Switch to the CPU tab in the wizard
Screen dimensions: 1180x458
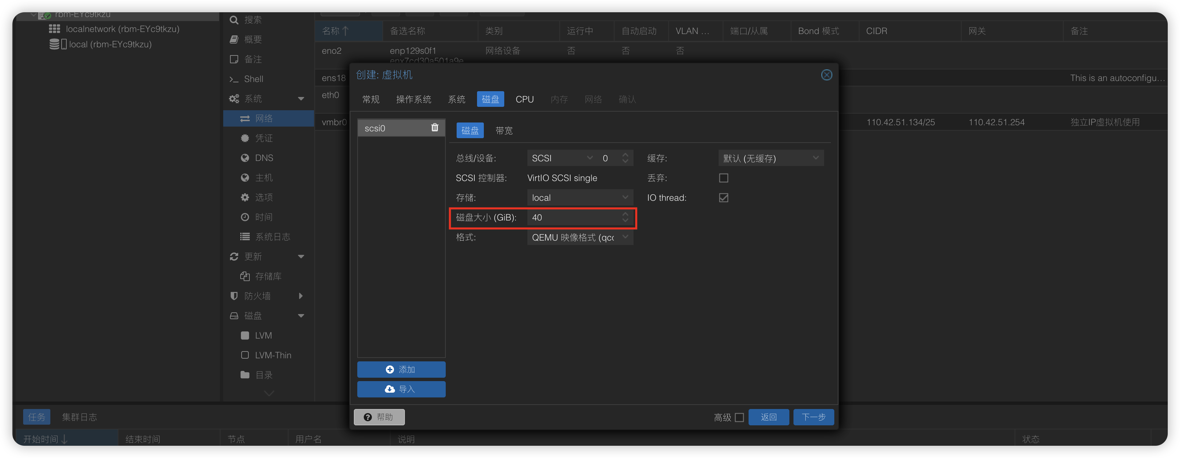pos(524,99)
